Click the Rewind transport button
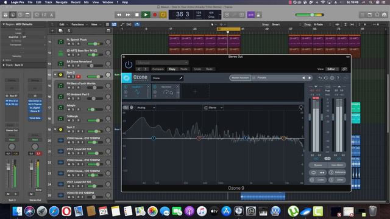 point(119,15)
